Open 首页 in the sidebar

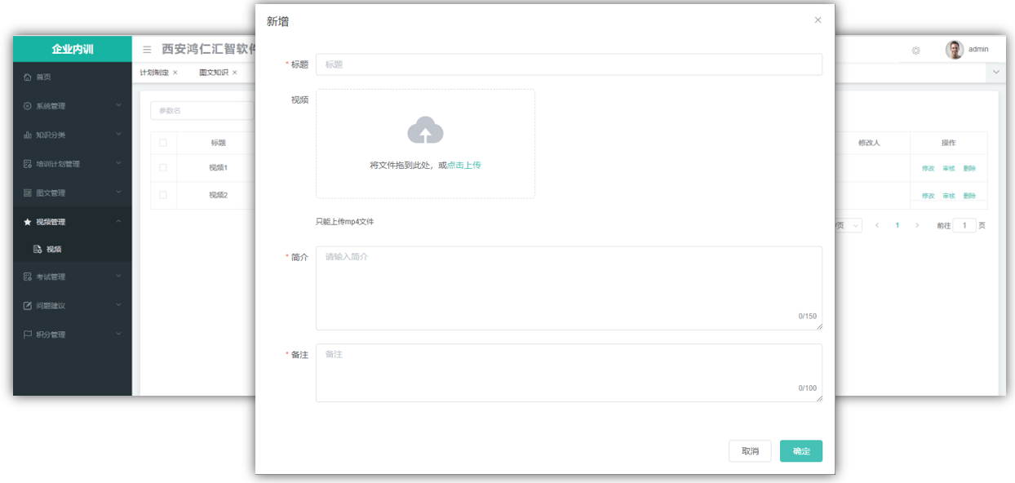click(x=73, y=77)
